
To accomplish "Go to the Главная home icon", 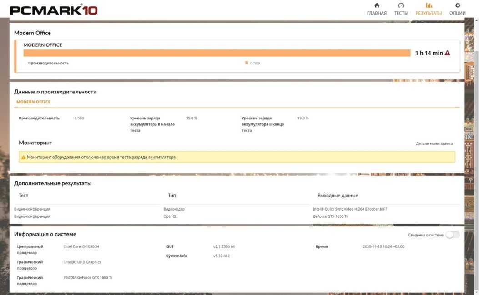I will (x=377, y=5).
